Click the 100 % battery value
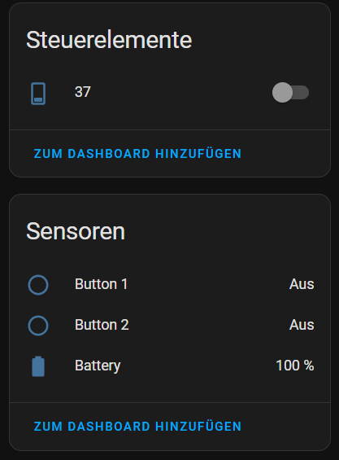Image resolution: width=339 pixels, height=460 pixels. 295,366
